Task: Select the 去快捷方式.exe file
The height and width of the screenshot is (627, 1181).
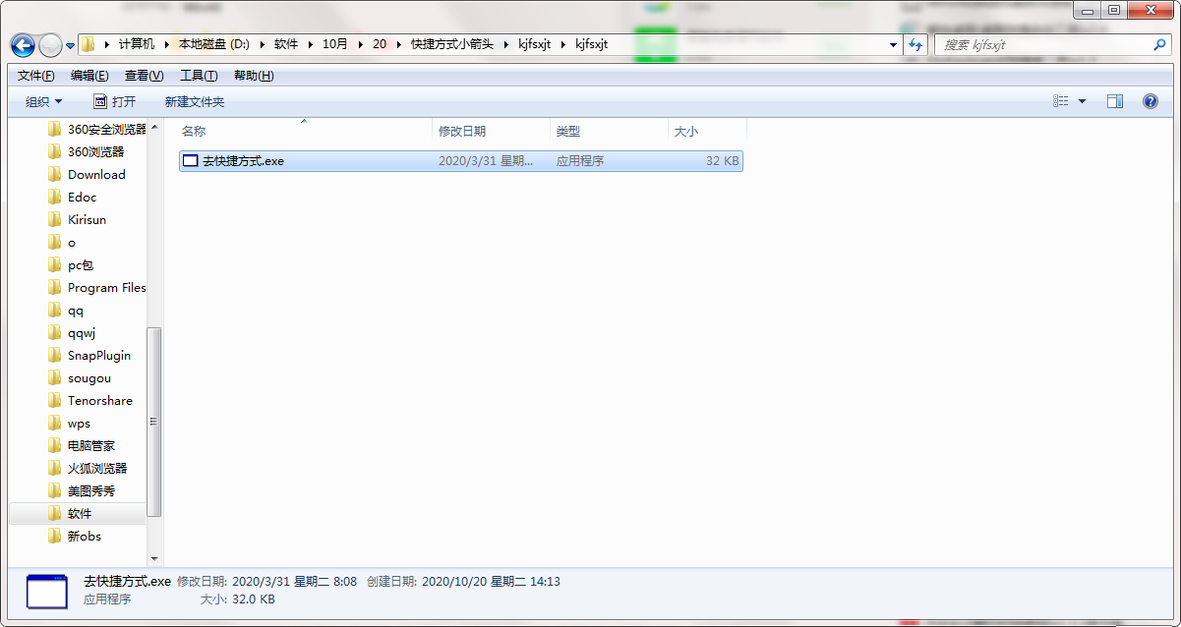Action: 460,160
